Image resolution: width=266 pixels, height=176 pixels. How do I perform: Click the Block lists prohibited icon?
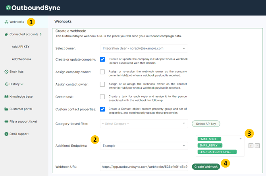click(6, 72)
